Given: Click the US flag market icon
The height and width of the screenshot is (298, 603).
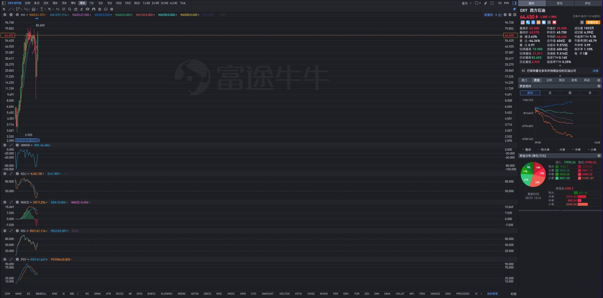Looking at the screenshot, I should (x=523, y=22).
